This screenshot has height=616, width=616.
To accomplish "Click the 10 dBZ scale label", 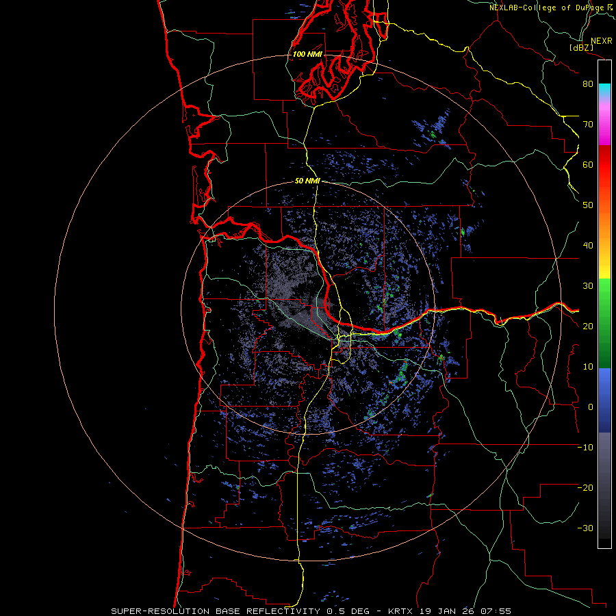I will [588, 367].
